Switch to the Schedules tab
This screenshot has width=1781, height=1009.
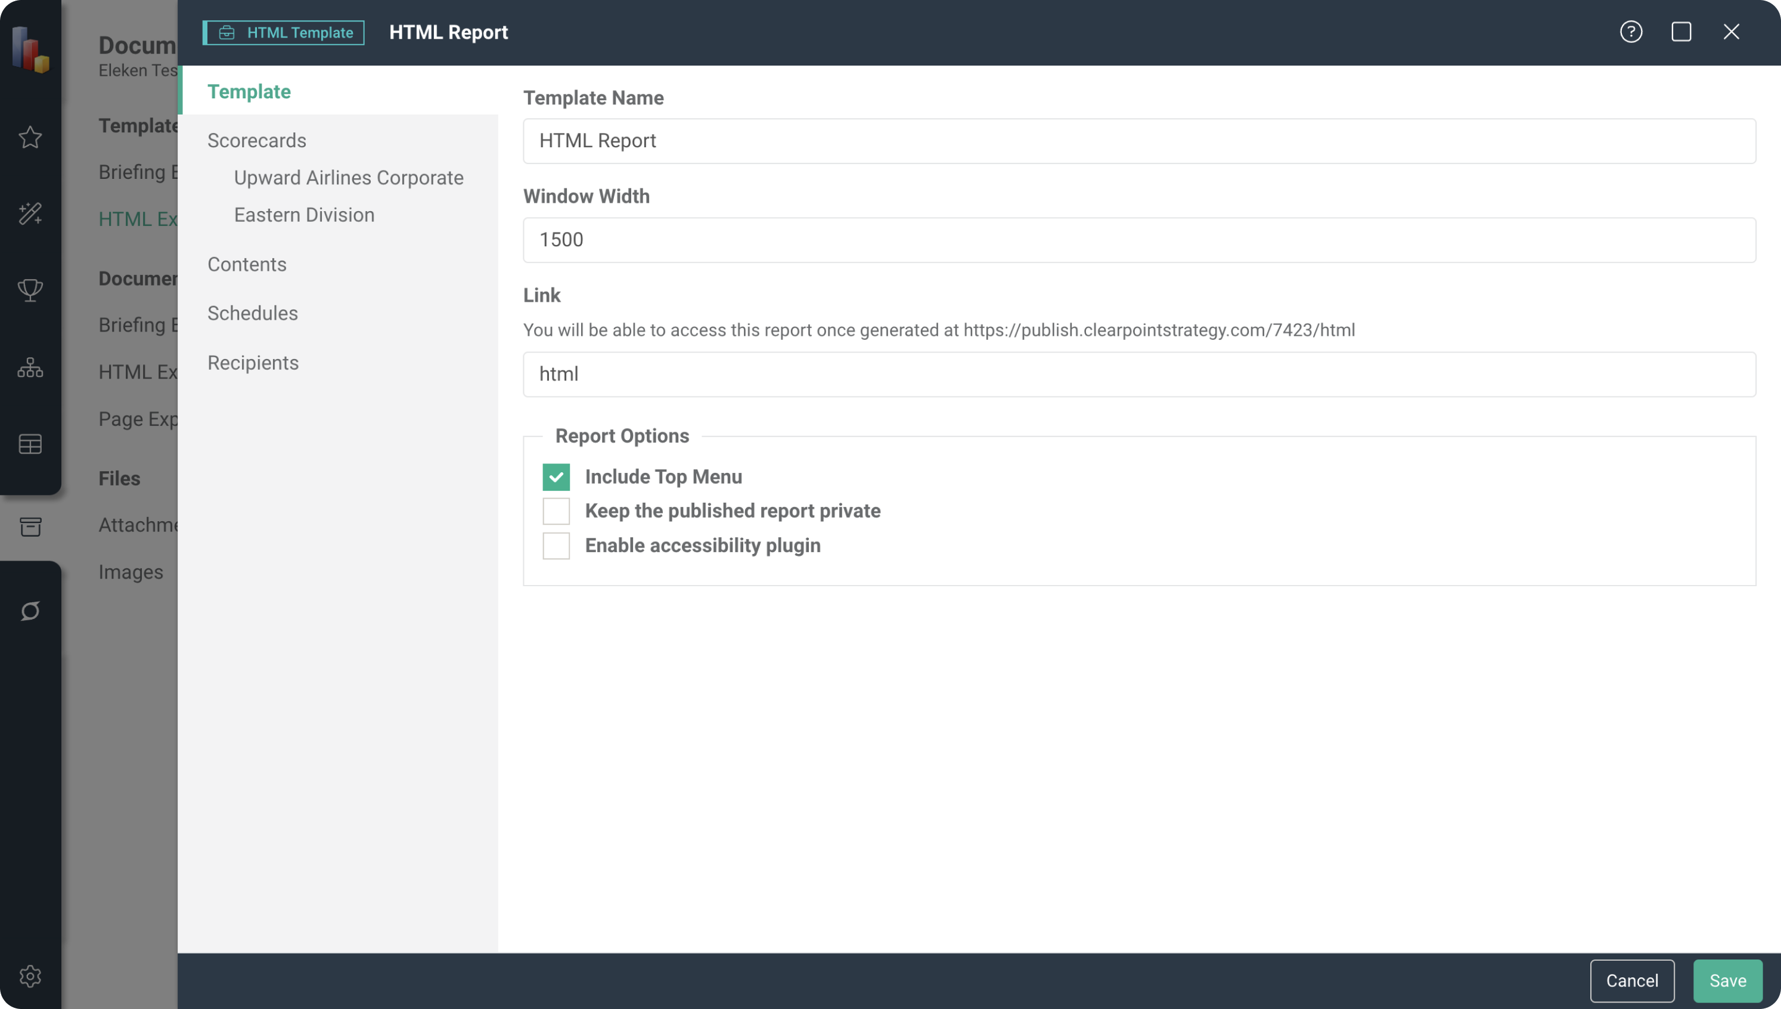(253, 313)
